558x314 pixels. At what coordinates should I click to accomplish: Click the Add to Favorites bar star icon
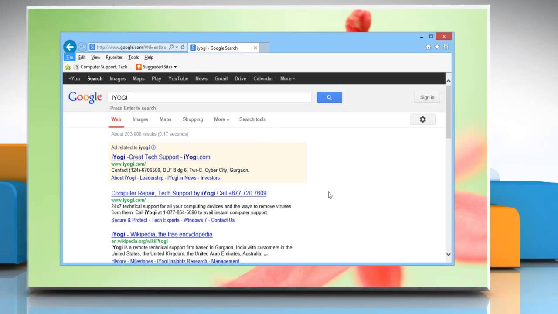68,67
